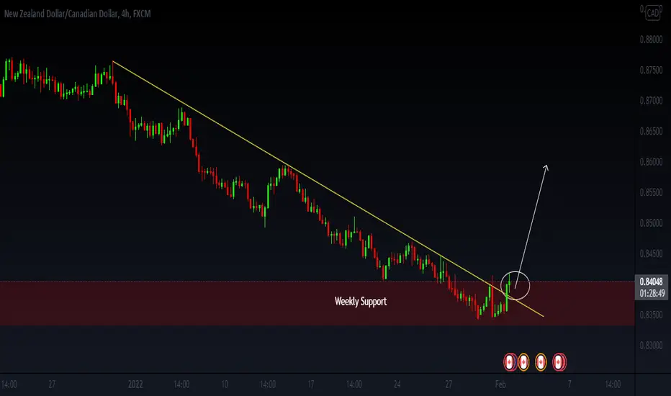Image resolution: width=671 pixels, height=396 pixels.
Task: Click the 0.87500 price axis label
Action: (651, 71)
